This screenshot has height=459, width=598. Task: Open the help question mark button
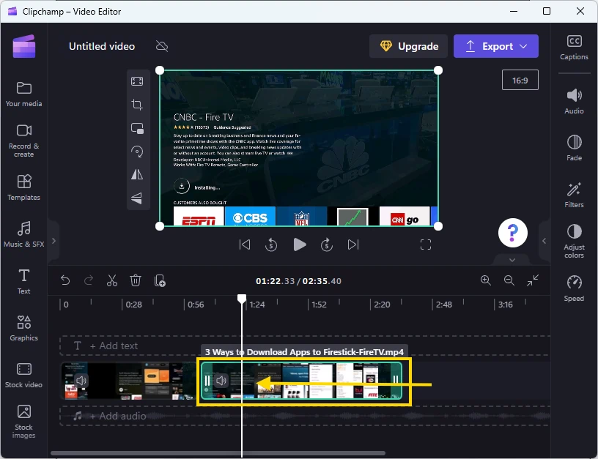(512, 233)
